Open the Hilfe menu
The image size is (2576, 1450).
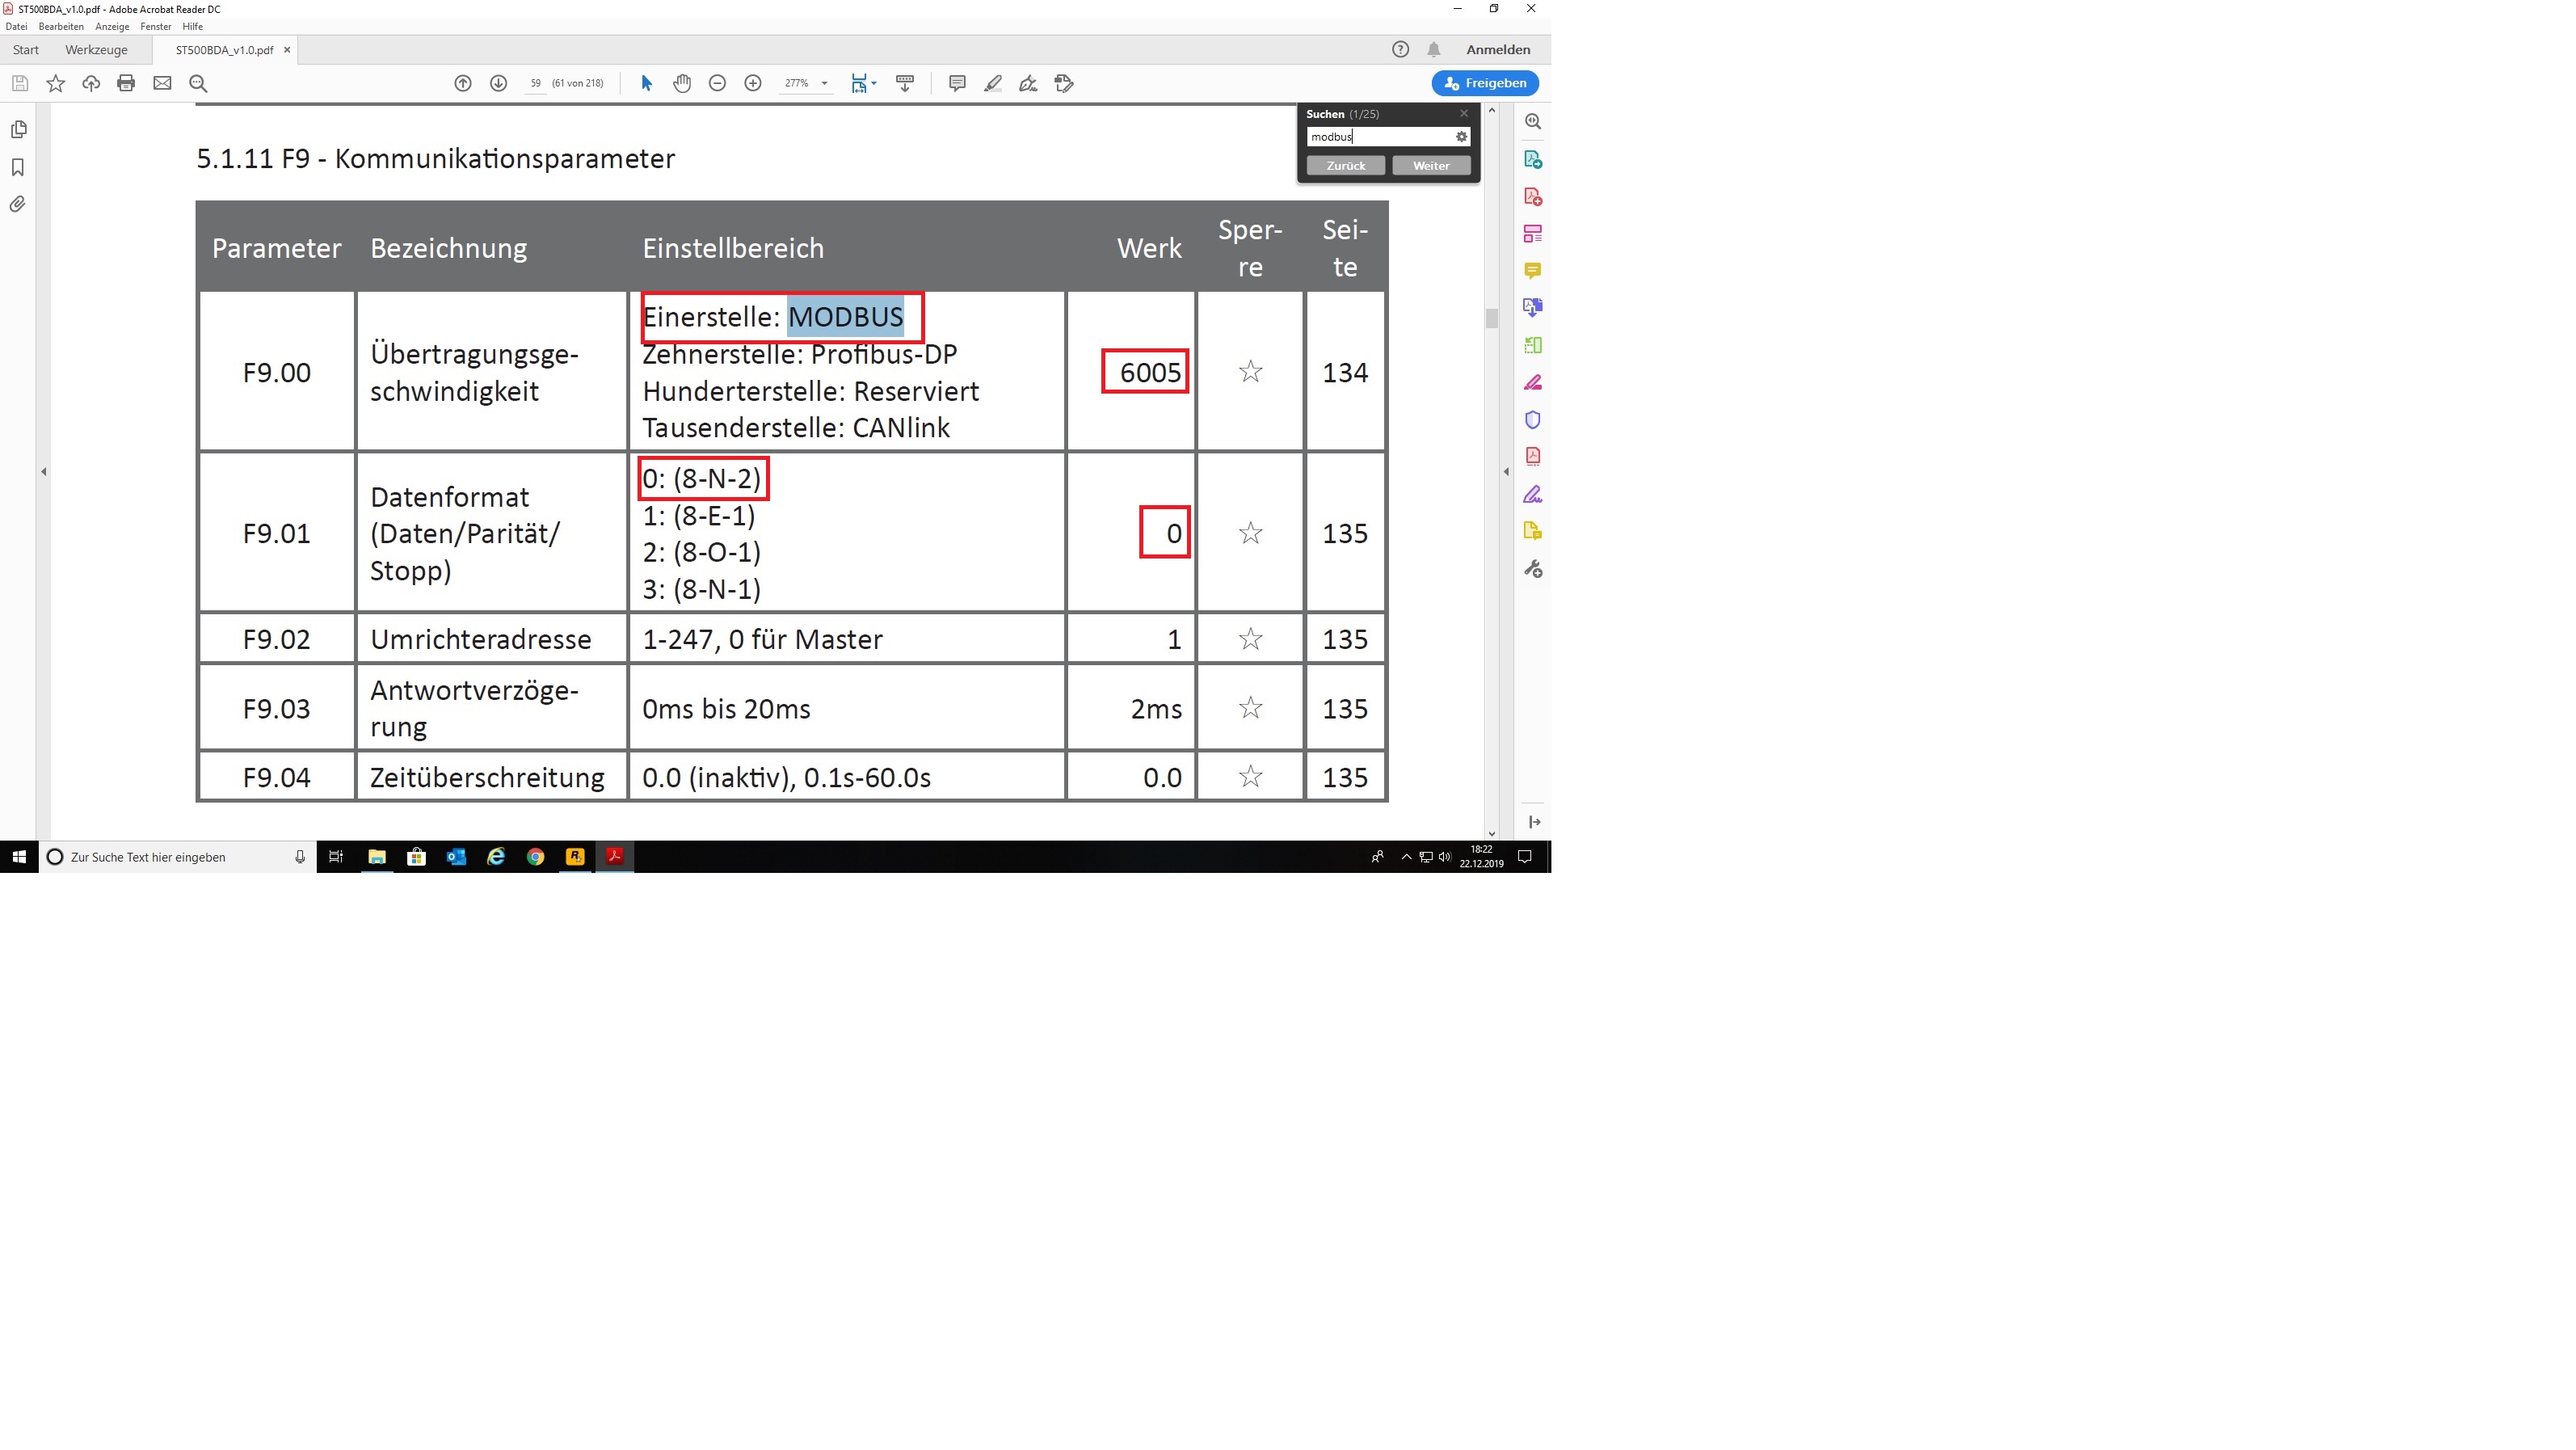(193, 27)
